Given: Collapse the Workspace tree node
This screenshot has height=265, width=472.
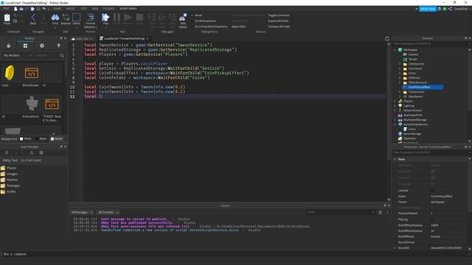Looking at the screenshot, I should [x=395, y=50].
